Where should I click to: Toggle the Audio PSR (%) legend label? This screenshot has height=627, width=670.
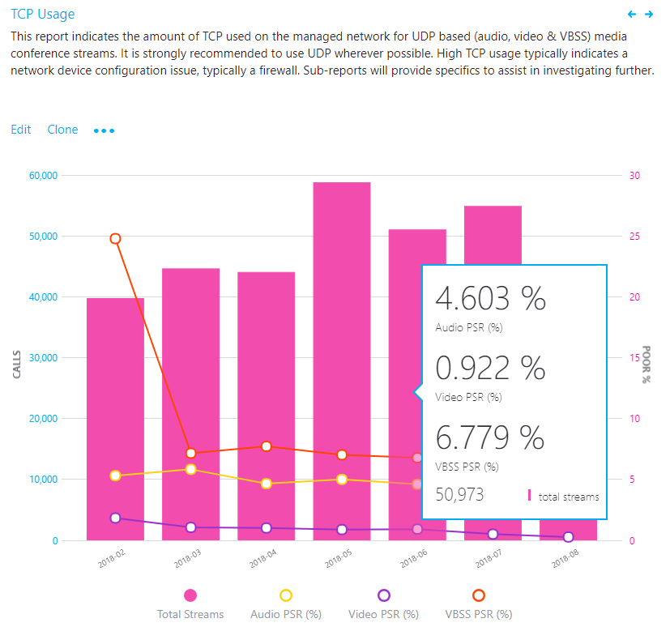pyautogui.click(x=285, y=614)
